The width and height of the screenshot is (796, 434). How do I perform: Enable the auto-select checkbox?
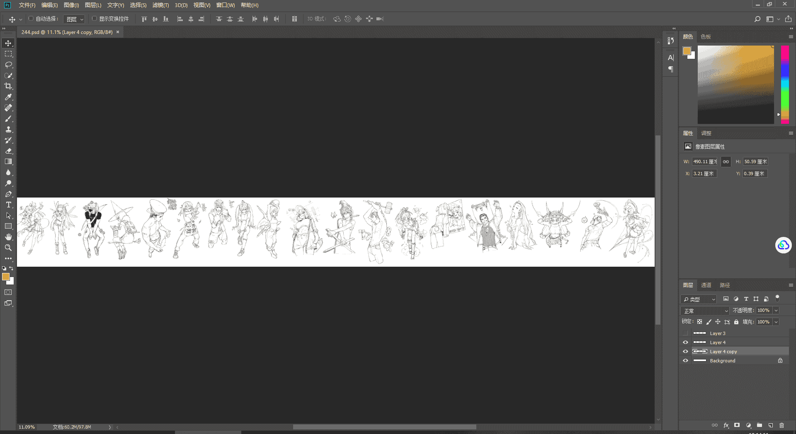tap(31, 19)
